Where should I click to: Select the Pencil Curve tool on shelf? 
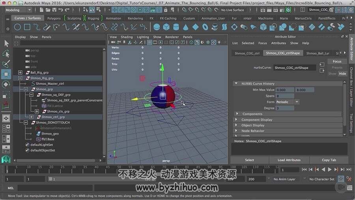tap(47, 27)
